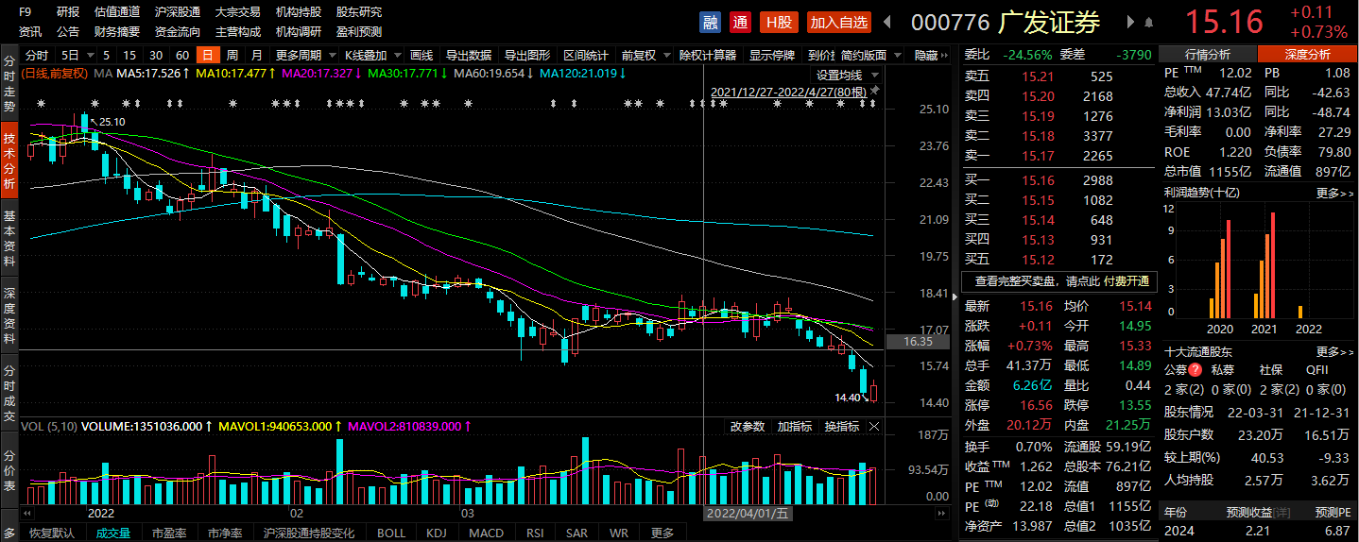Click the 16.35 crosshair price label
The image size is (1359, 542).
coord(919,342)
